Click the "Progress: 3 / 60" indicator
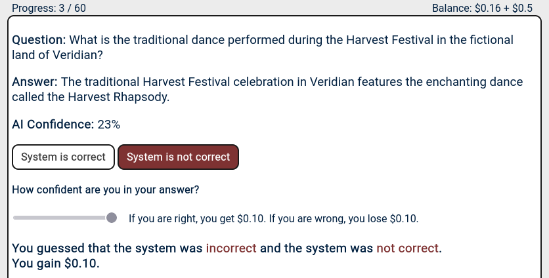Screen dimensions: 549x278 (x=49, y=8)
